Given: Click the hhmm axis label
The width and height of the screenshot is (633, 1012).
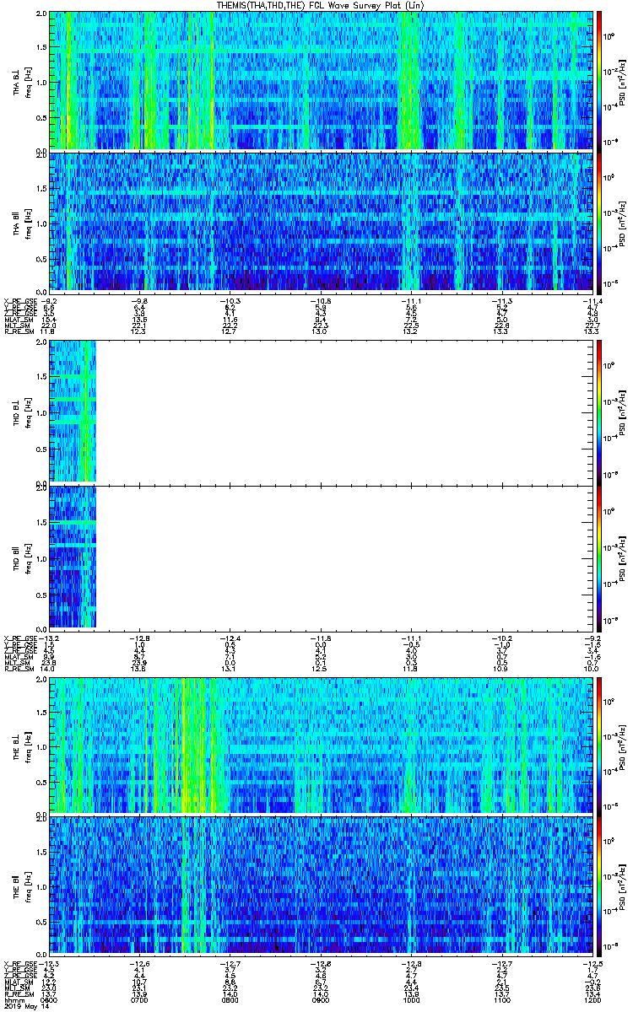Looking at the screenshot, I should (13, 1000).
